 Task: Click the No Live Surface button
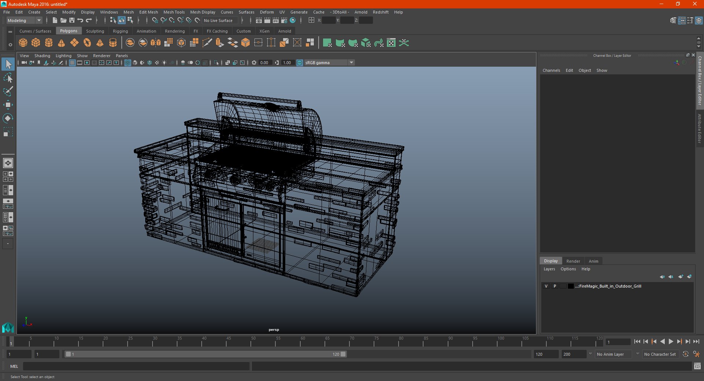coord(218,21)
